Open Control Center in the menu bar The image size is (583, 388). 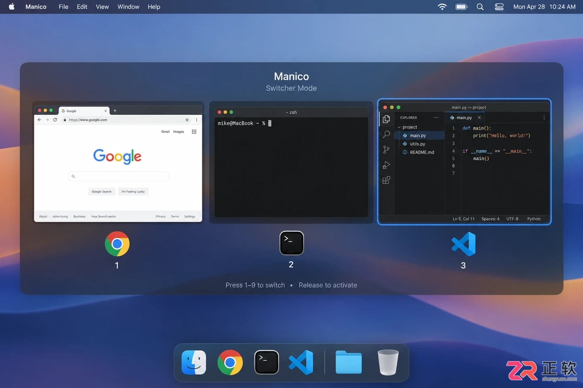click(x=499, y=7)
